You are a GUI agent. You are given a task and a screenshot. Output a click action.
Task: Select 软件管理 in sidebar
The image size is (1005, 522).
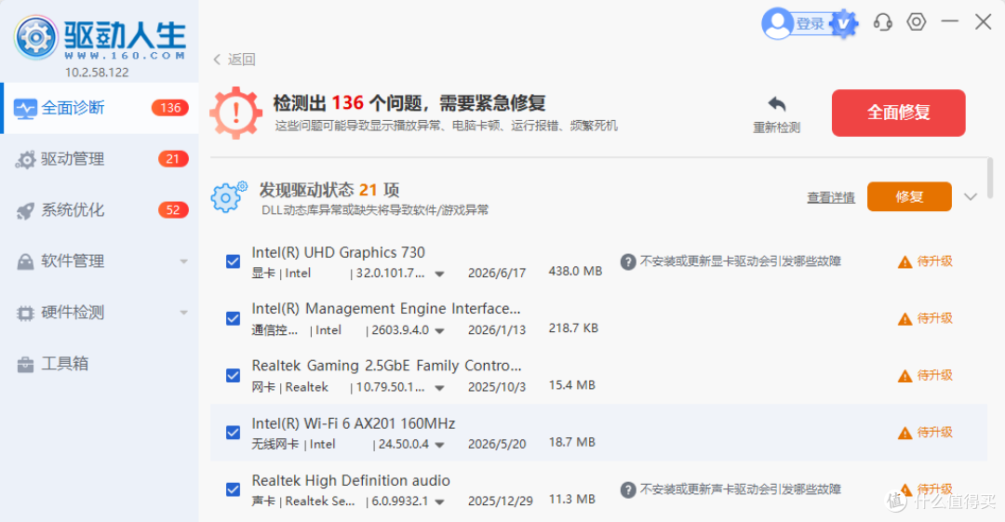100,261
